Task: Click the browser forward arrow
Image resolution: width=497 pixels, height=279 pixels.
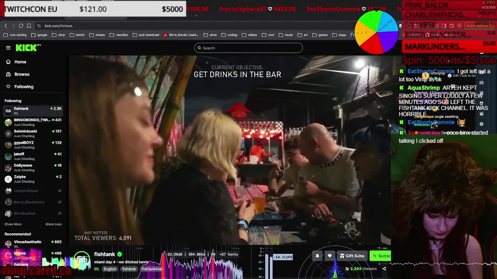Action: (13, 26)
